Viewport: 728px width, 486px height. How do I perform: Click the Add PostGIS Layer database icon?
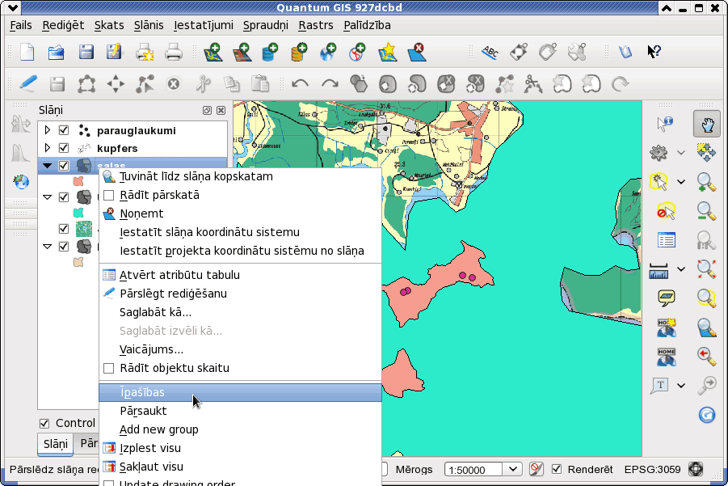(270, 52)
